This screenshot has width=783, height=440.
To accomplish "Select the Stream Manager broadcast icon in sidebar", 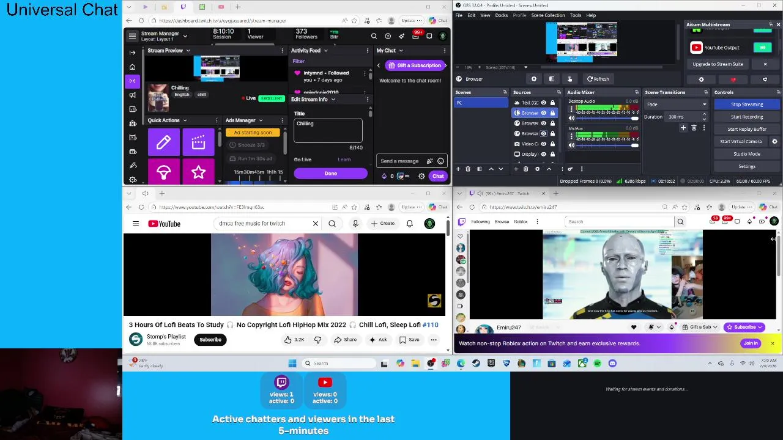I will click(x=133, y=81).
